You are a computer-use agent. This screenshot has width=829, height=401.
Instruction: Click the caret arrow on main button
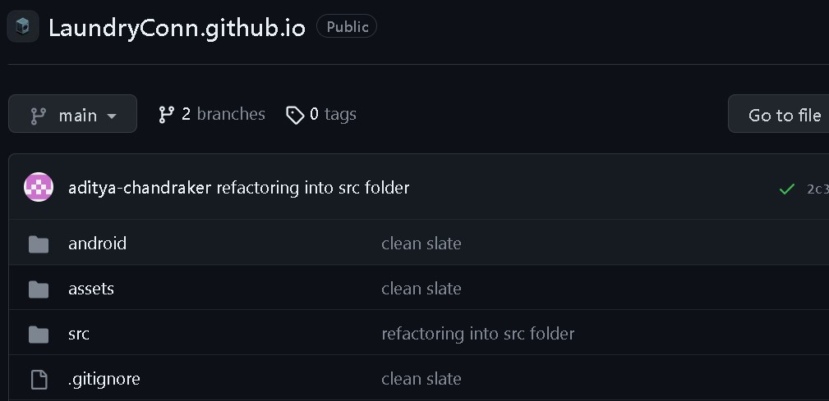[x=112, y=116]
